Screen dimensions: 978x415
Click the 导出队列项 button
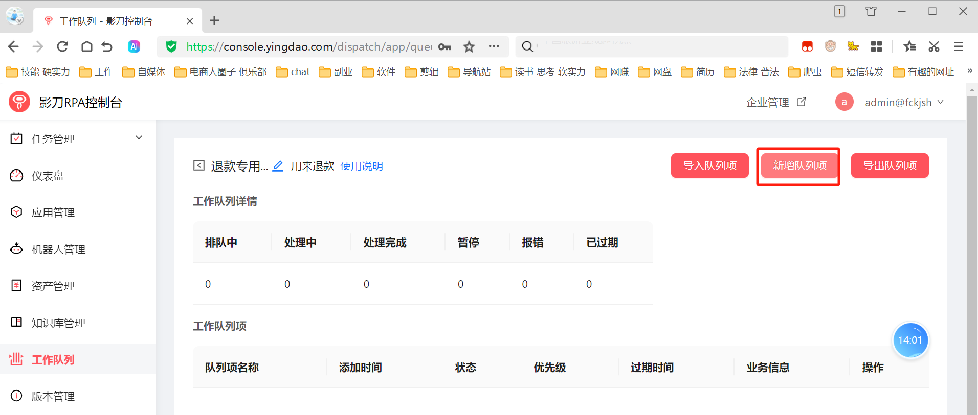pyautogui.click(x=890, y=165)
